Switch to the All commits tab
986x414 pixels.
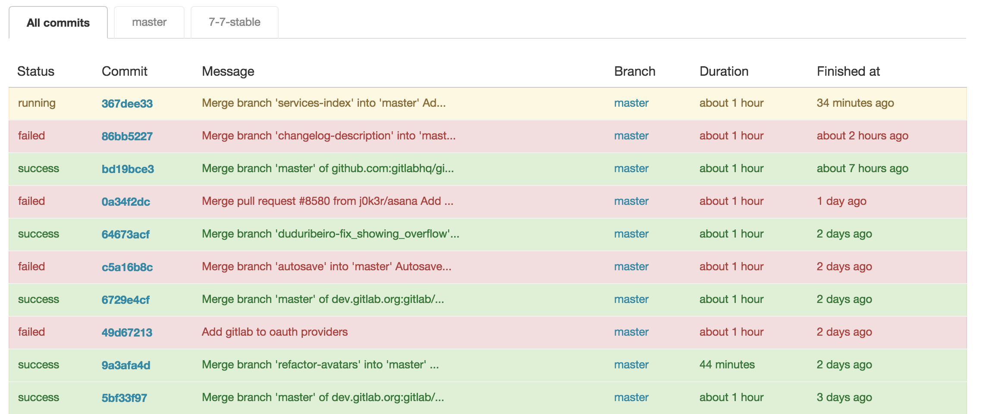[58, 22]
